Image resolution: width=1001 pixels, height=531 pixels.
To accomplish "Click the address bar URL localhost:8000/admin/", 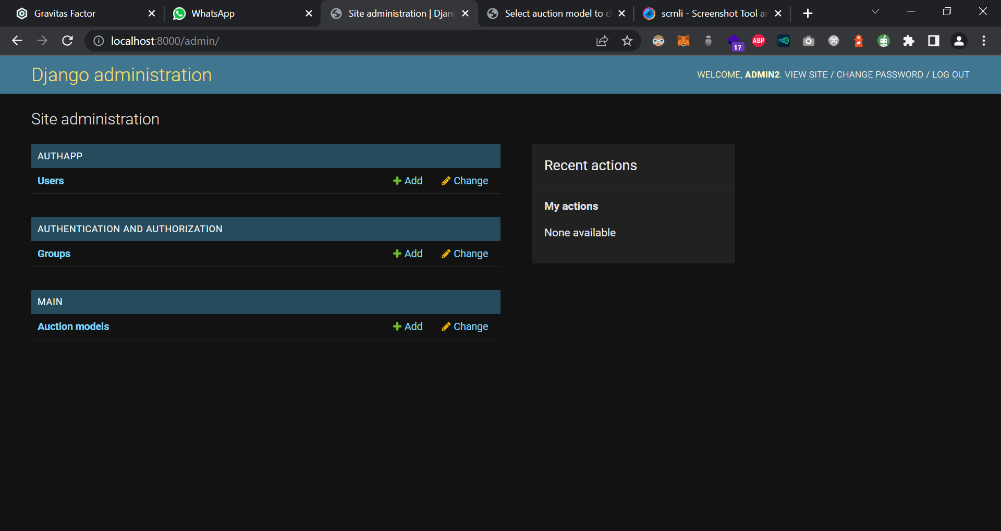I will pos(165,41).
